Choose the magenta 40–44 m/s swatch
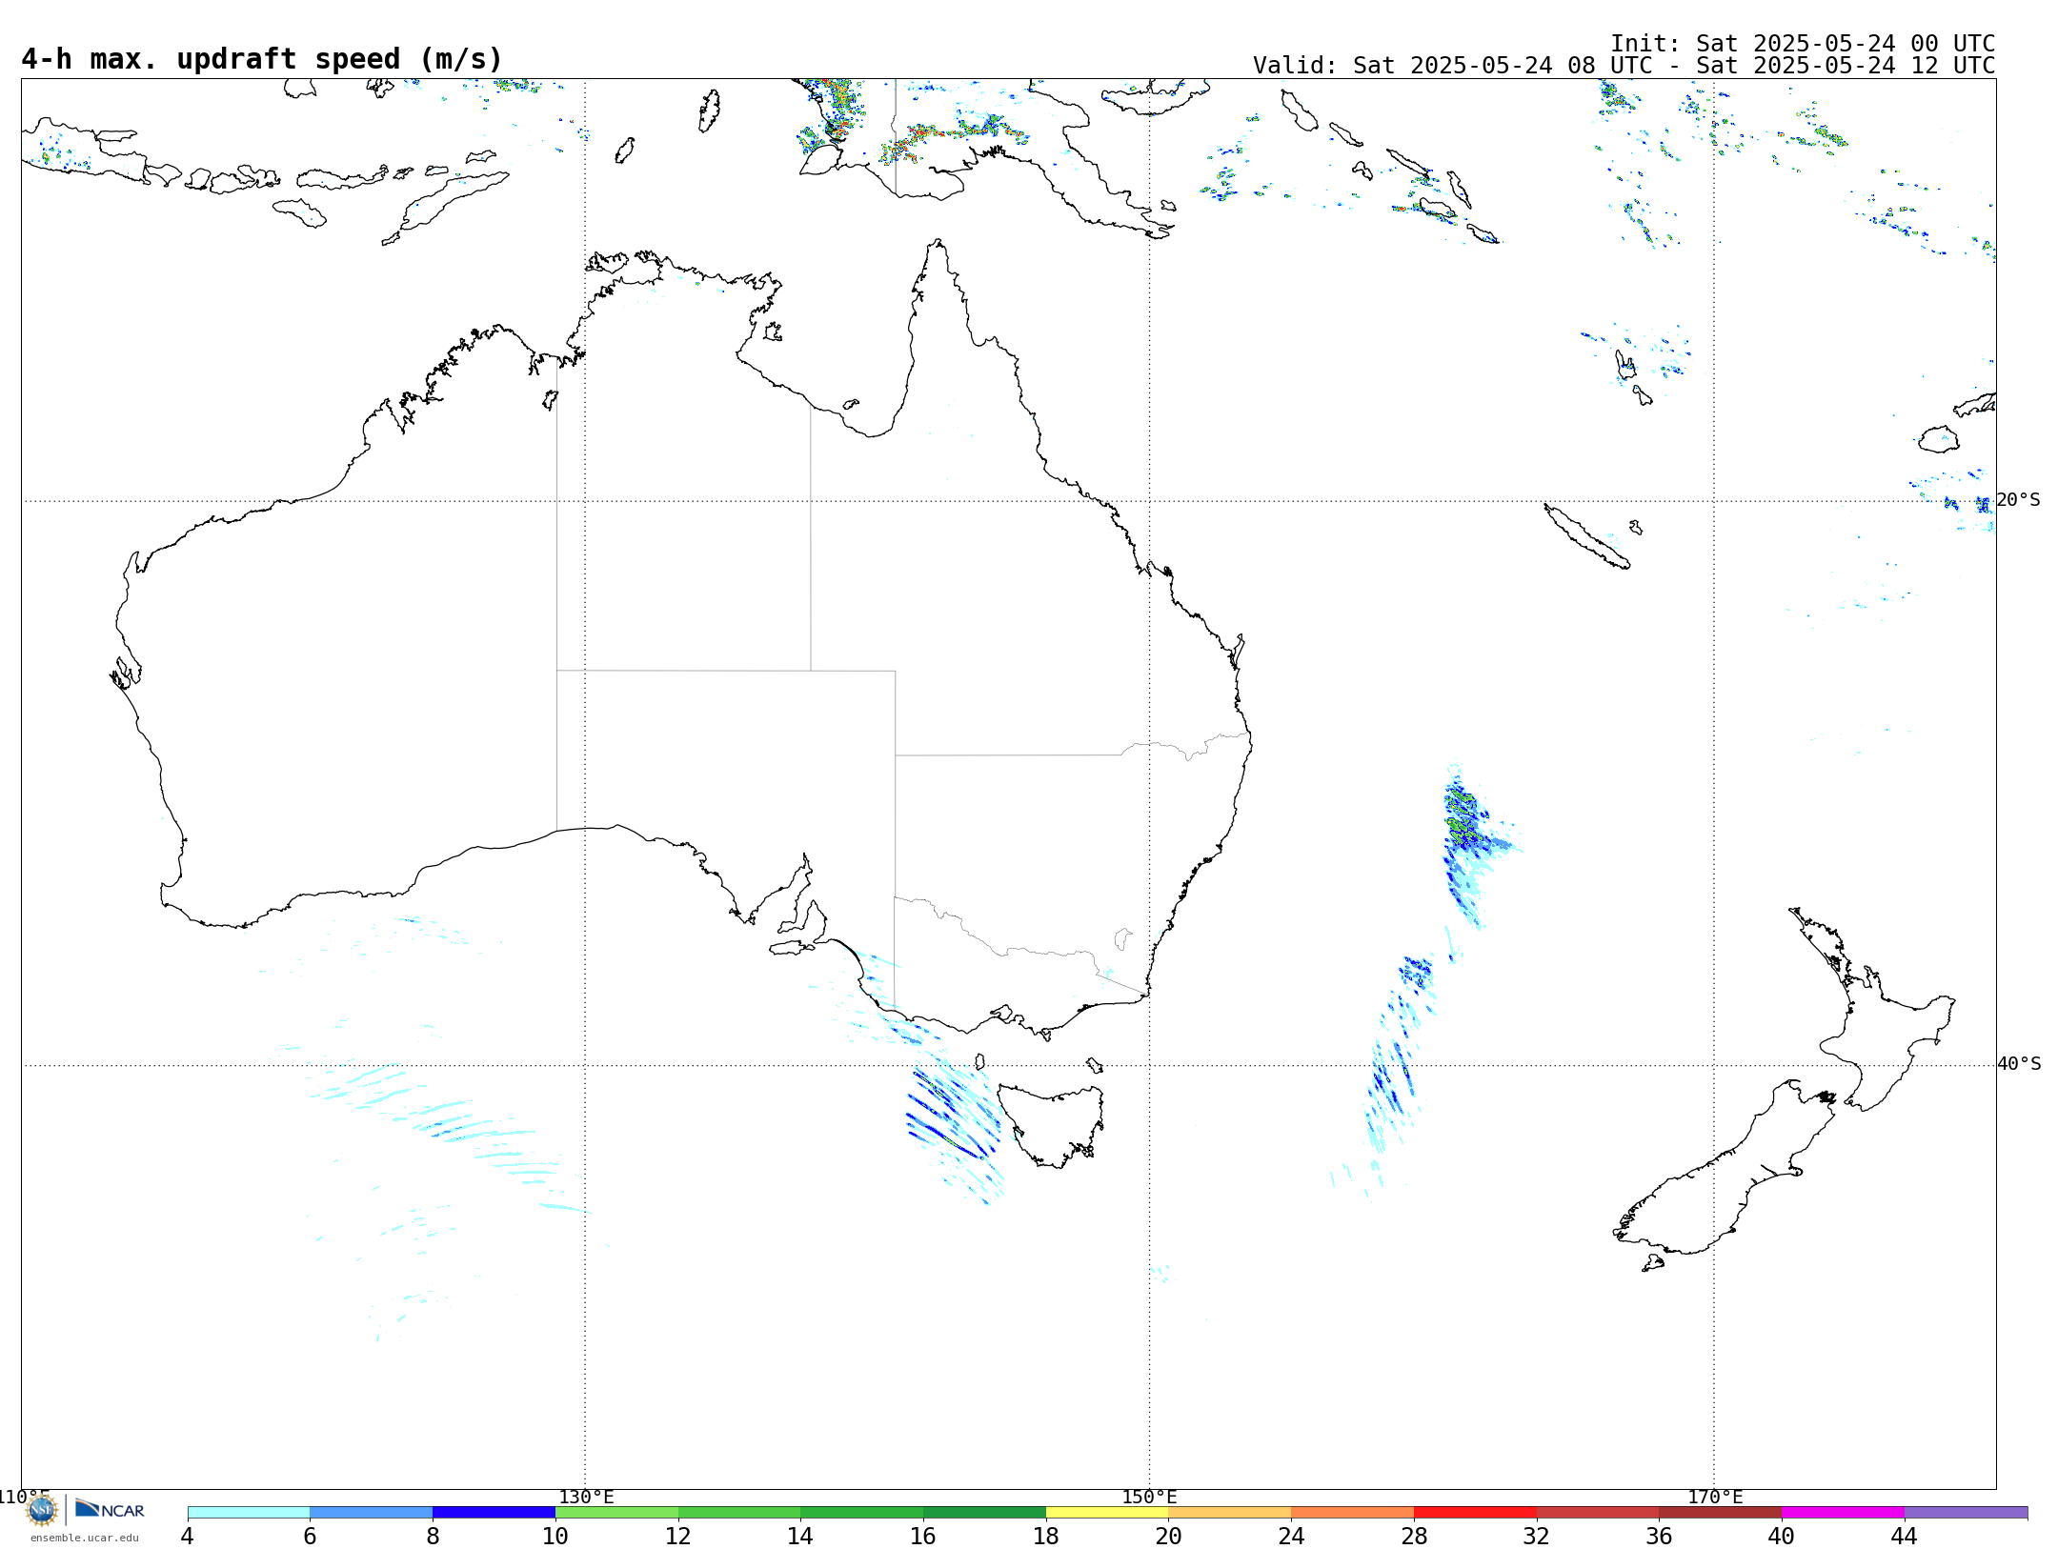Viewport: 2058px width, 1549px height. (x=1843, y=1513)
